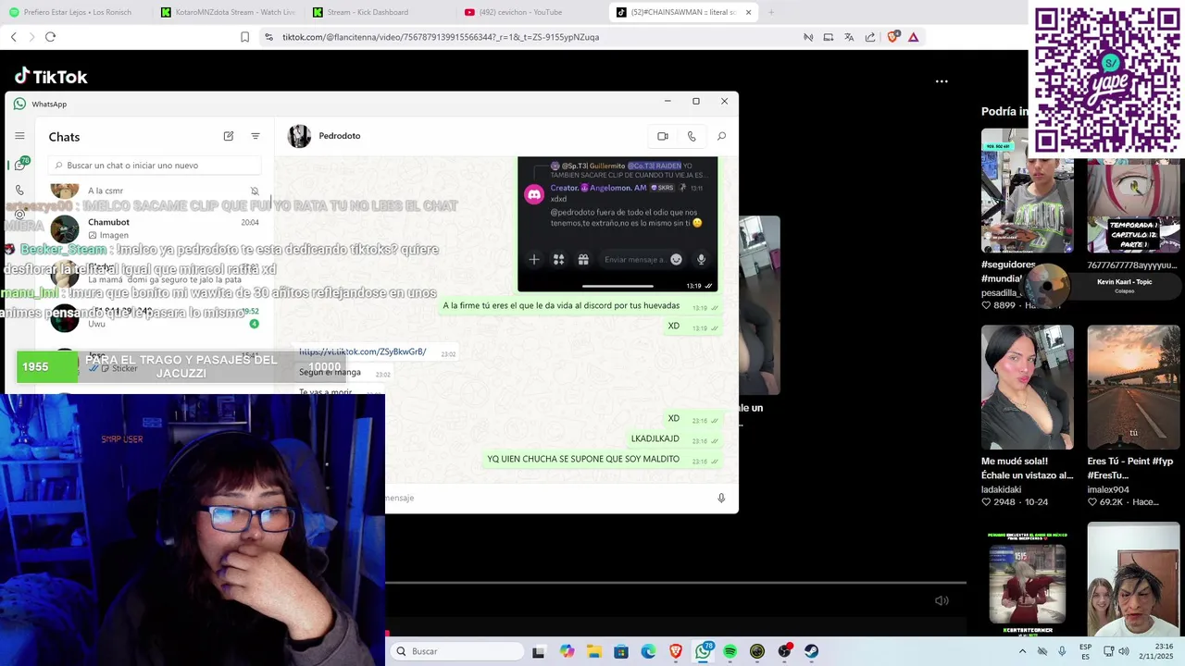Open the TikTok three-dots more menu

942,81
